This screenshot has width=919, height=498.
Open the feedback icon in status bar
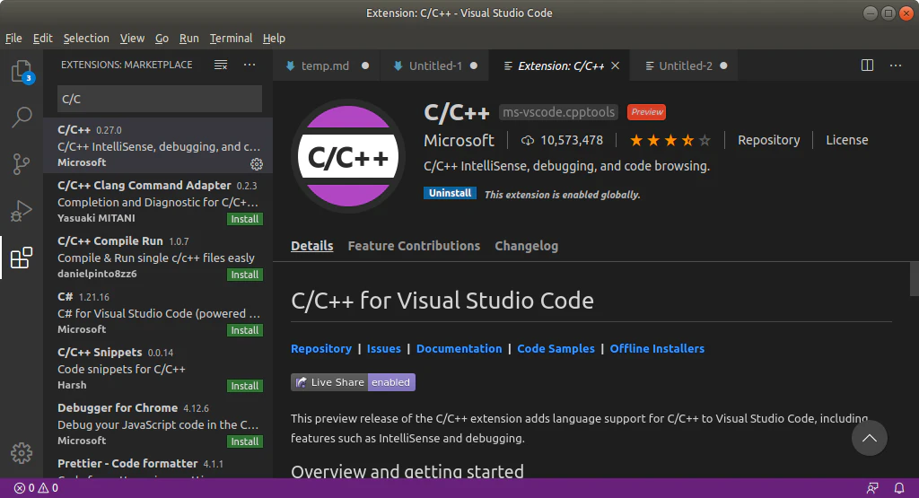[872, 487]
